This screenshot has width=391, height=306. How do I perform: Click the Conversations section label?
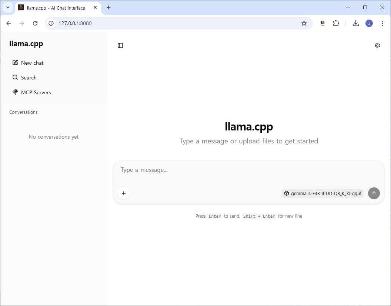(x=23, y=112)
